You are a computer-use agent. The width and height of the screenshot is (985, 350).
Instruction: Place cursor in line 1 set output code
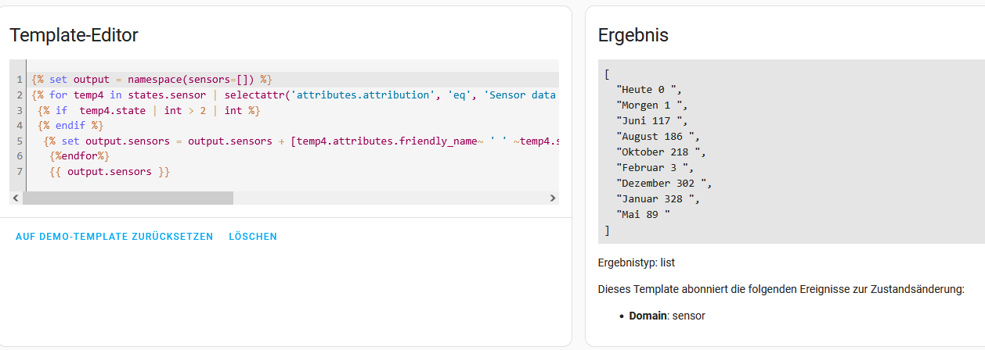(x=151, y=80)
